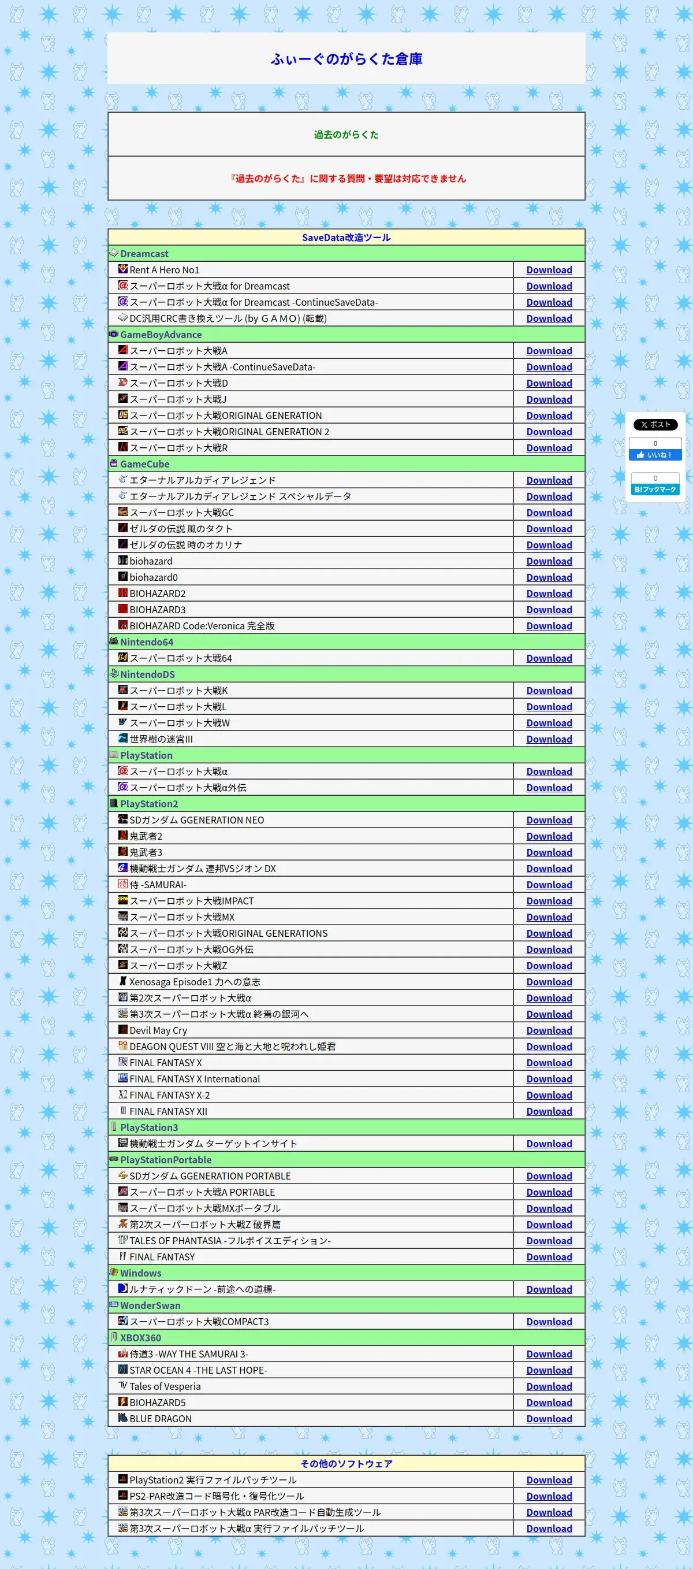Click the FINAL FANTASY X-2 icon
The height and width of the screenshot is (1569, 693).
coord(123,1094)
